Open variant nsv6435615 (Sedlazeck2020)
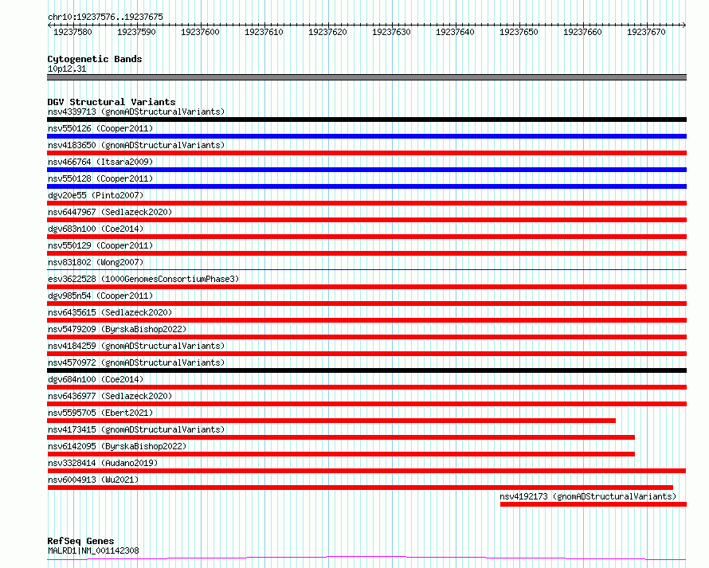The width and height of the screenshot is (709, 568). click(x=110, y=312)
